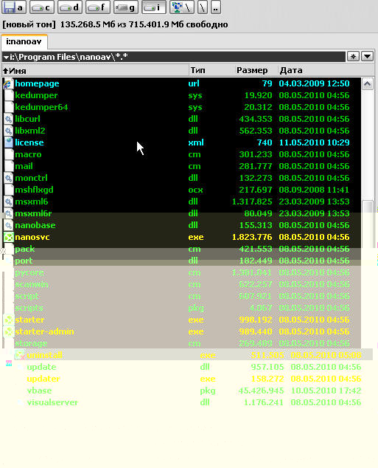Image resolution: width=378 pixels, height=468 pixels.
Task: Select file name uninstall
Action: (x=44, y=355)
